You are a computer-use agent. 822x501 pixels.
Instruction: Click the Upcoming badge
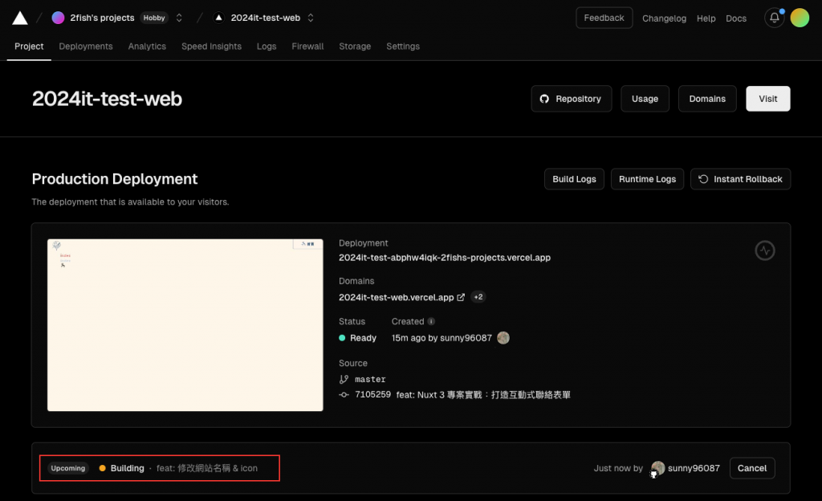(68, 468)
